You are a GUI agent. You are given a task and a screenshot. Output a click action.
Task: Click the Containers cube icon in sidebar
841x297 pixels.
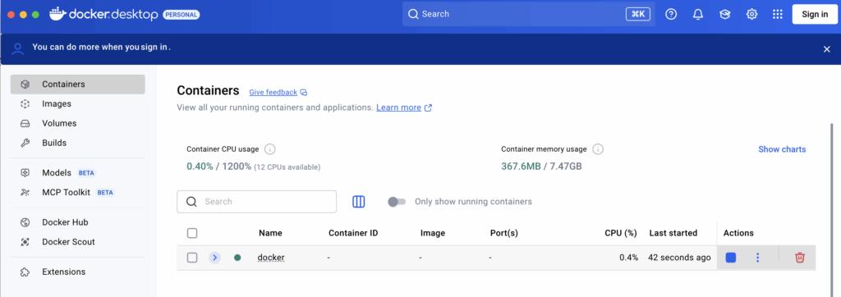click(x=25, y=85)
